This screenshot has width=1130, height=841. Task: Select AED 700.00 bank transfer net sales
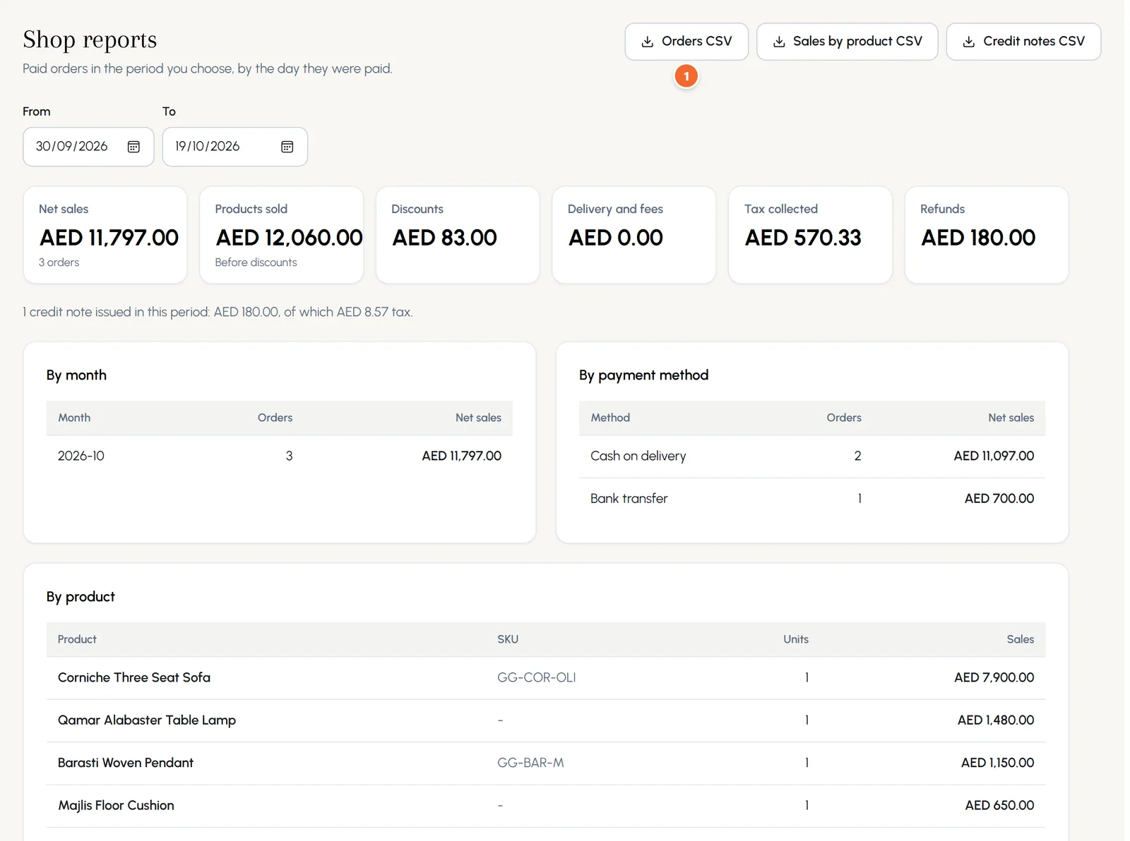pos(999,499)
